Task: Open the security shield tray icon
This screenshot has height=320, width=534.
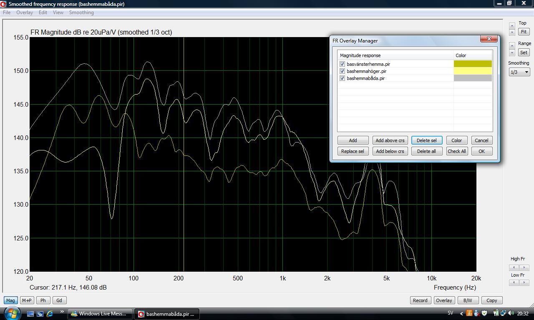Action: pos(484,313)
